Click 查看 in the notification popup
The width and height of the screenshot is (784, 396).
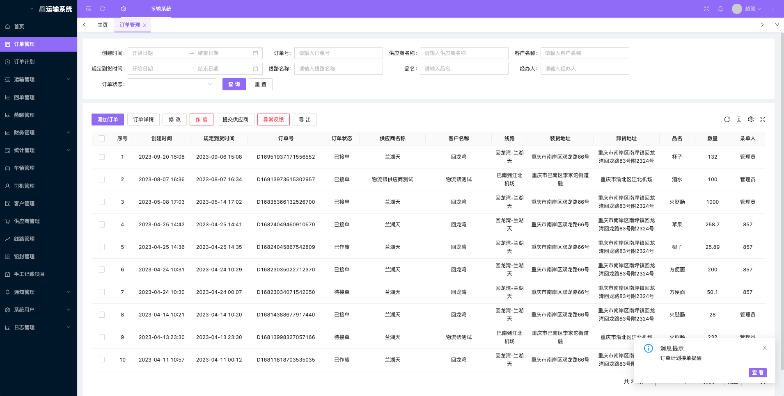pyautogui.click(x=758, y=372)
